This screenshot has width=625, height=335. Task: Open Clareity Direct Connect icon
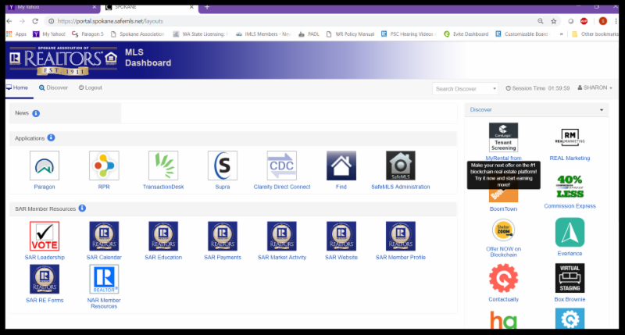click(282, 166)
